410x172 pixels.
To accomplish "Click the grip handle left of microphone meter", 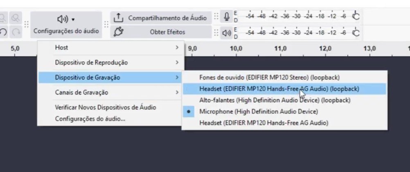I will [216, 17].
